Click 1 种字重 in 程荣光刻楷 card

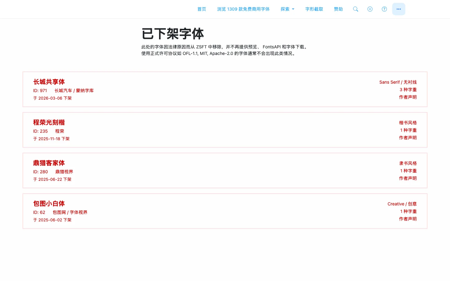tap(408, 130)
